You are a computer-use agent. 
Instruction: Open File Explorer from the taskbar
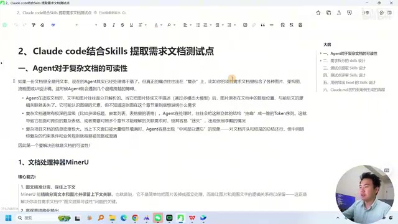[112, 218]
